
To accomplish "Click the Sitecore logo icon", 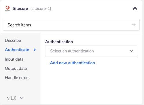I will (7, 8).
